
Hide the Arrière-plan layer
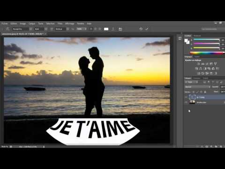click(186, 102)
